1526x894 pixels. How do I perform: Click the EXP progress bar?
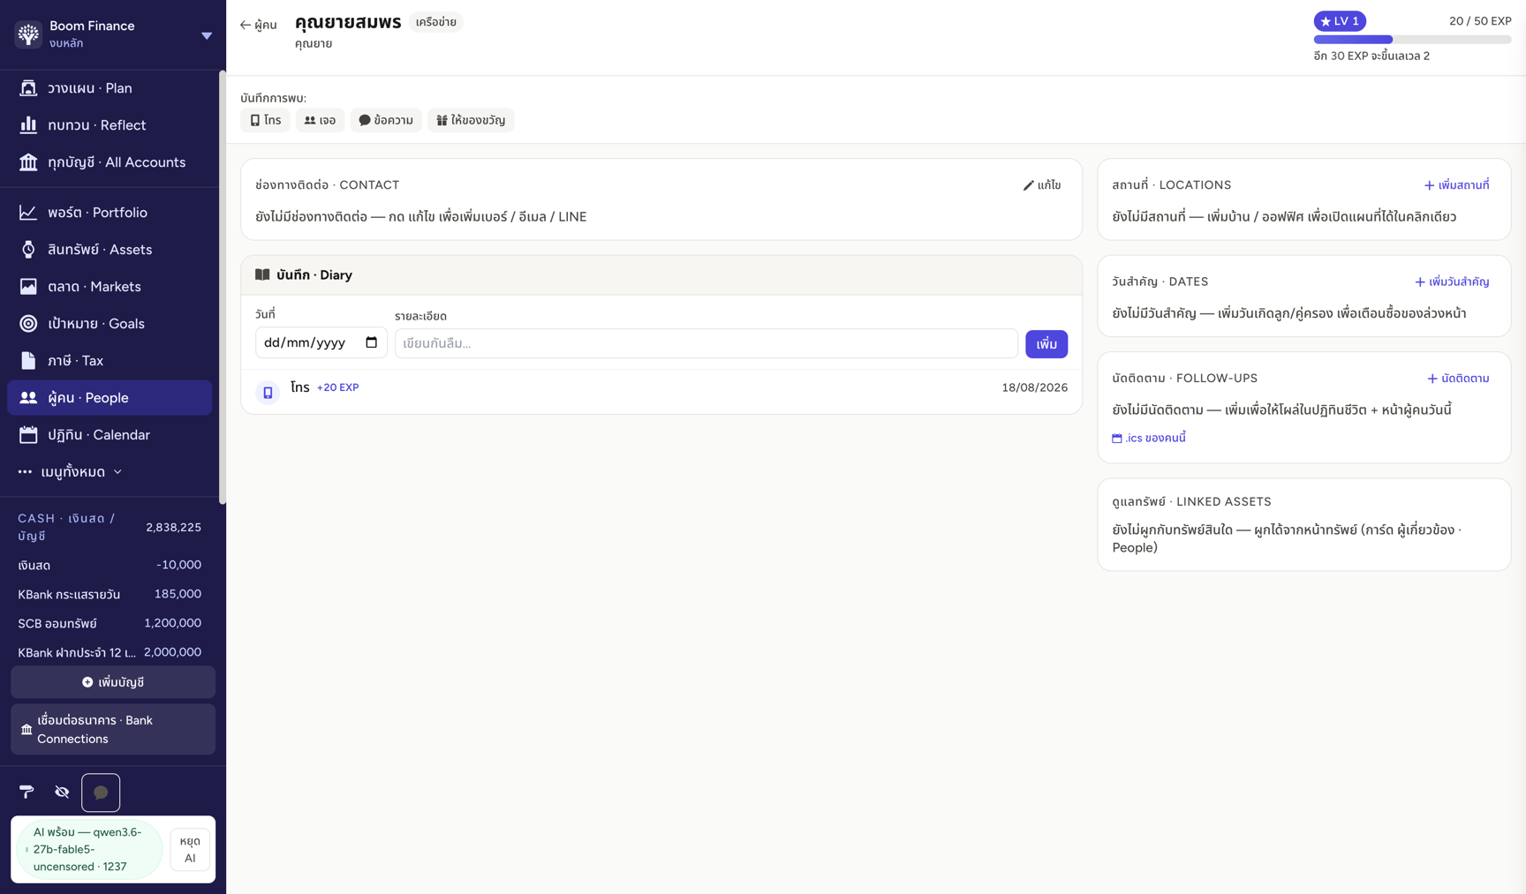click(x=1412, y=40)
